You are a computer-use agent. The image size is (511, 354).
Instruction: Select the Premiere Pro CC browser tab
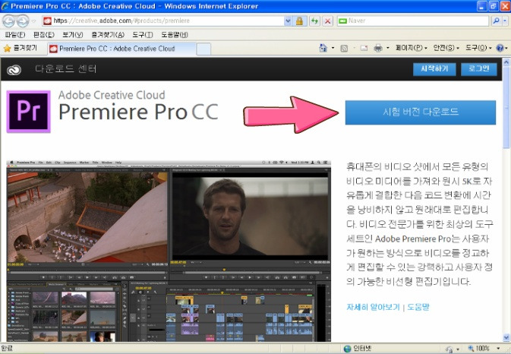(121, 49)
